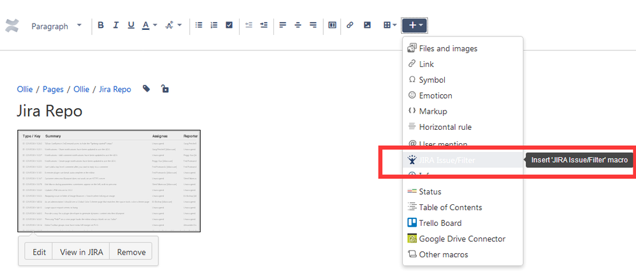
Task: Choose Markup from the insert menu
Action: coord(463,111)
